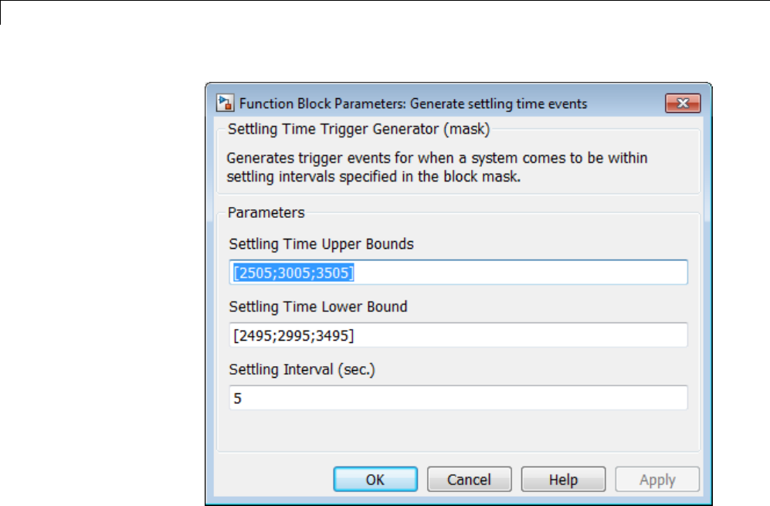Focus the Settling Time Lower Bound field
Viewport: 770px width, 506px height.
(458, 335)
